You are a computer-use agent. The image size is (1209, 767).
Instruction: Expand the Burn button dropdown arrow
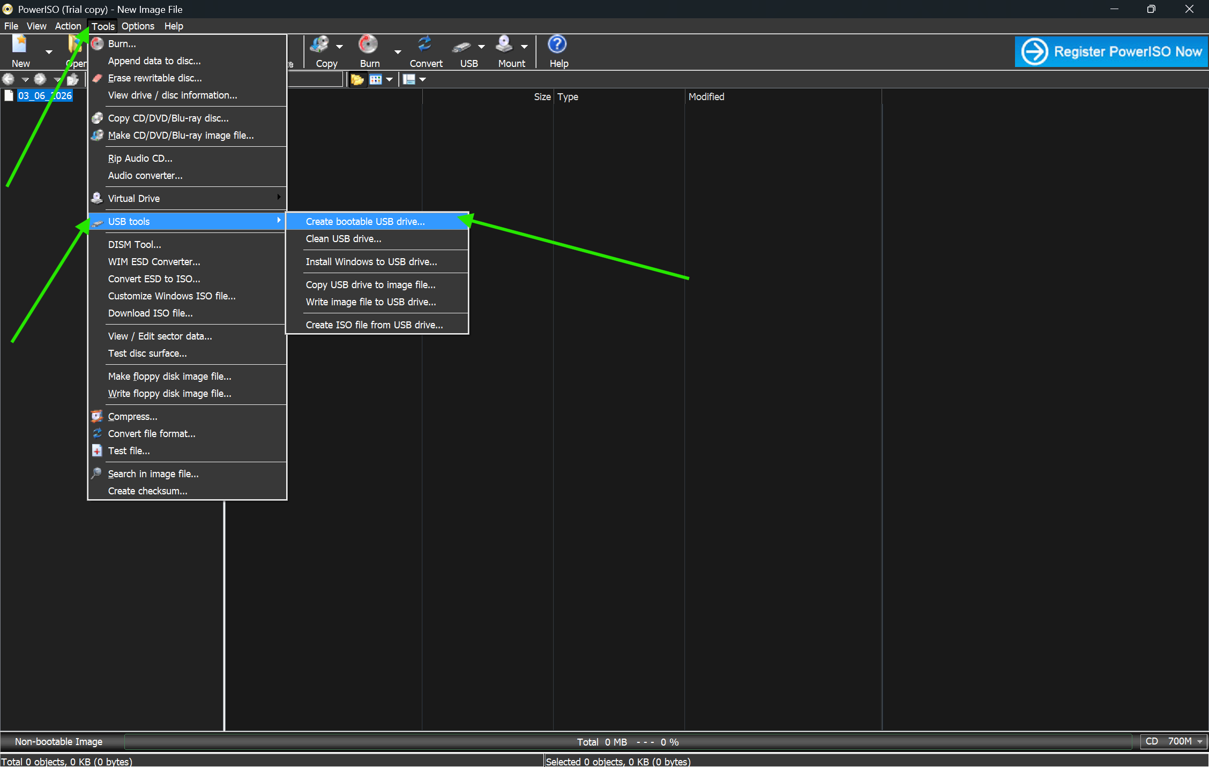398,52
